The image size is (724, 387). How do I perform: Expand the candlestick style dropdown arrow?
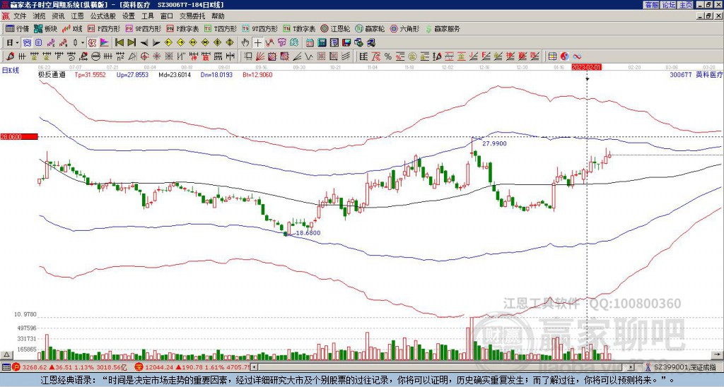tap(83, 42)
